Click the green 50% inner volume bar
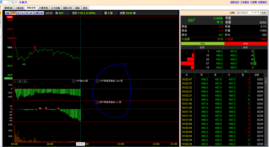269x147 pixels. click(x=202, y=44)
